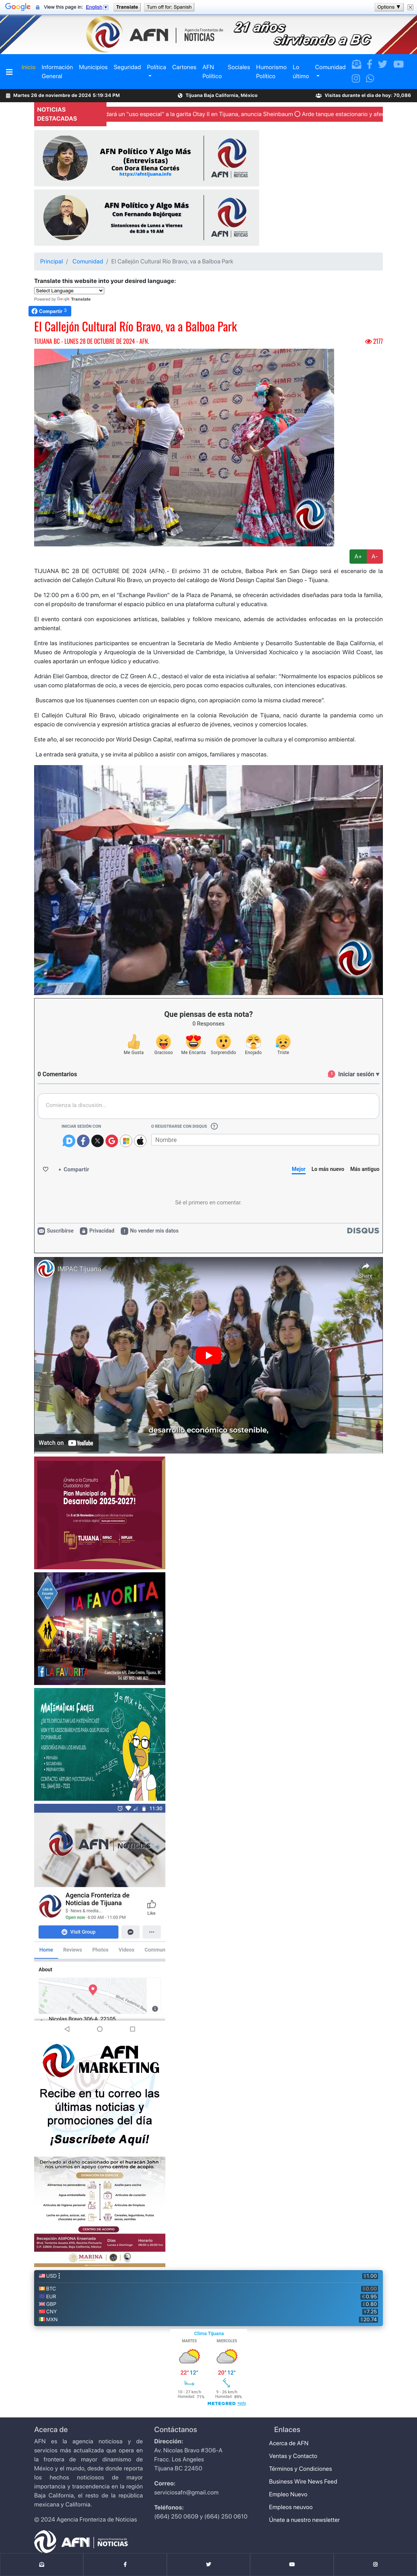This screenshot has width=417, height=2576.
Task: Log in with Disqus D icon
Action: [69, 1140]
